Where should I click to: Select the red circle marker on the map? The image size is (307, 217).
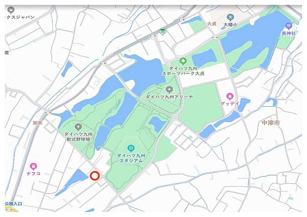pos(95,176)
